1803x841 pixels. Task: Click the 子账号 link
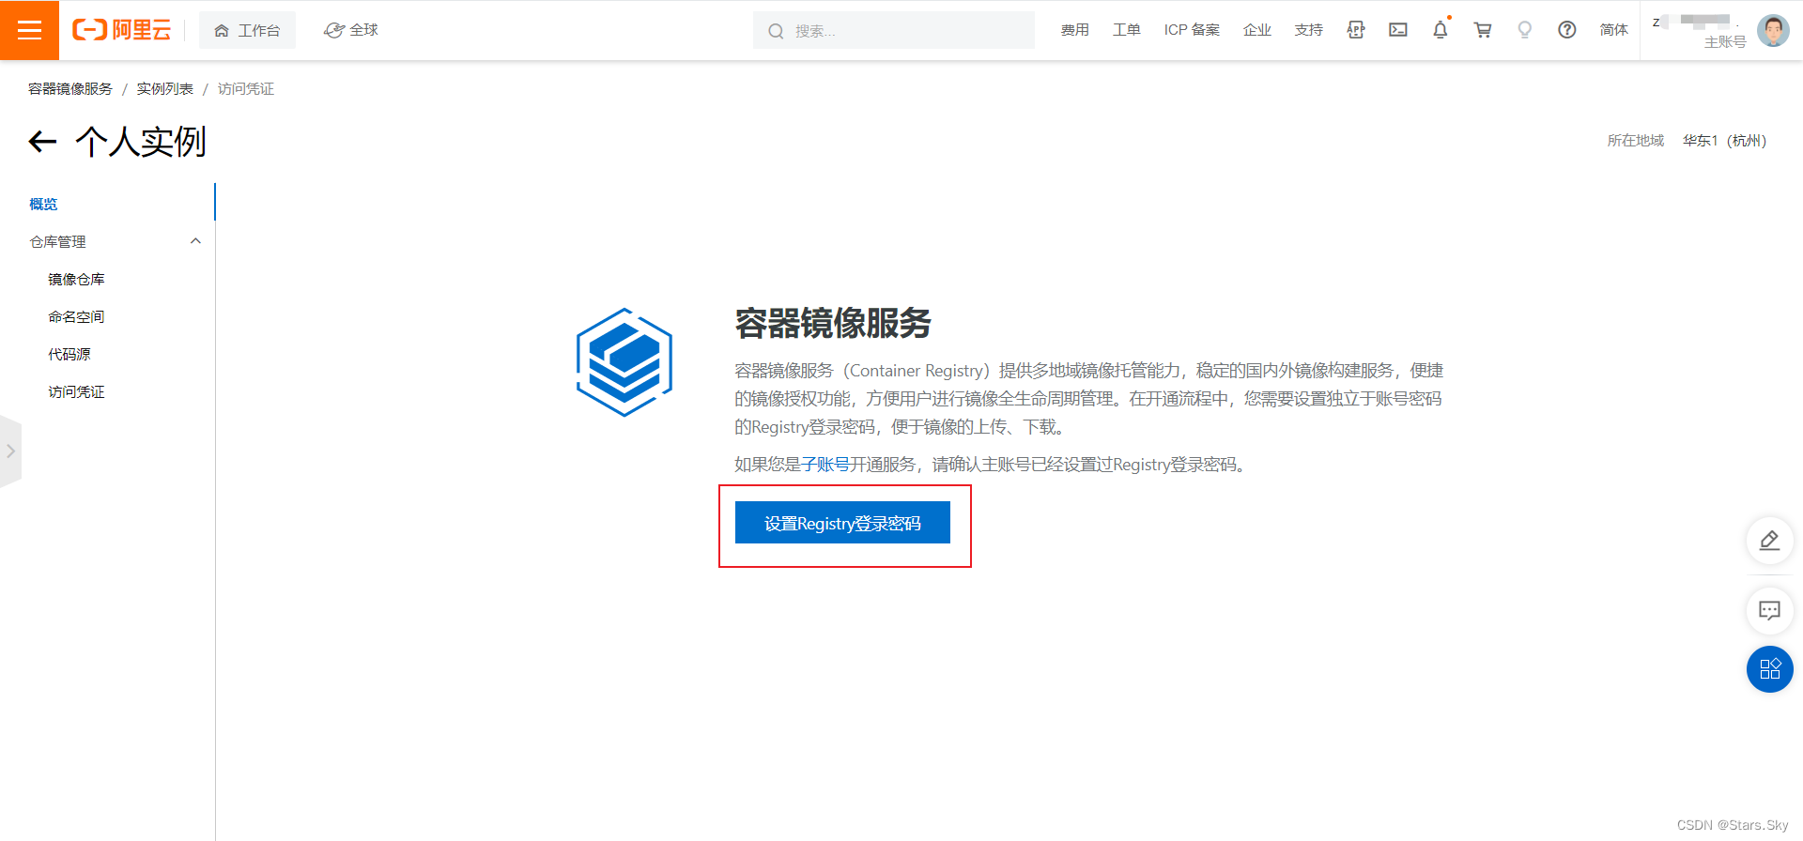pos(825,465)
